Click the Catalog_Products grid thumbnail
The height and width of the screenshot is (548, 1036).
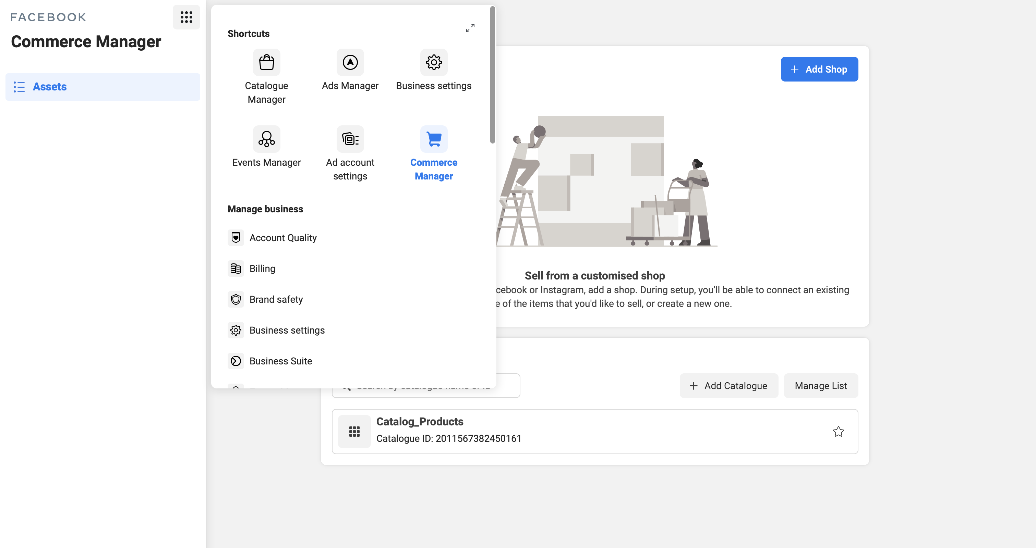pyautogui.click(x=354, y=431)
